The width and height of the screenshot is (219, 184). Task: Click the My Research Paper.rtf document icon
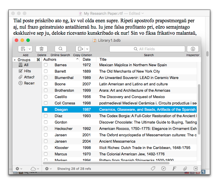pos(80,13)
